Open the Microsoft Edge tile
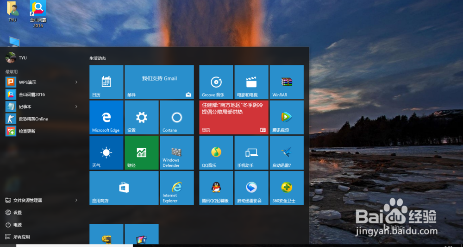Viewport: 463px width, 247px height. (x=106, y=117)
